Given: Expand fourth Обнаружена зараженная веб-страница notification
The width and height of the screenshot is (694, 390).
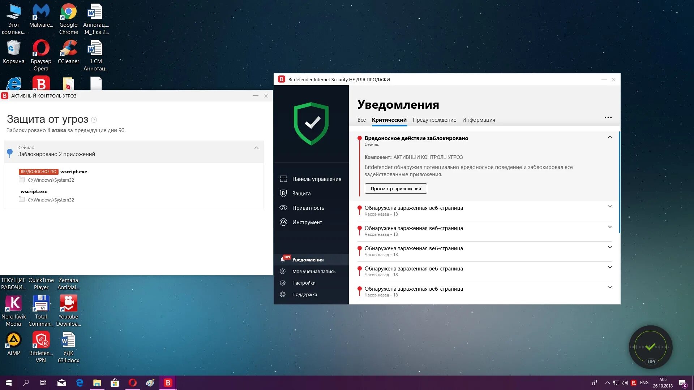Looking at the screenshot, I should click(610, 268).
